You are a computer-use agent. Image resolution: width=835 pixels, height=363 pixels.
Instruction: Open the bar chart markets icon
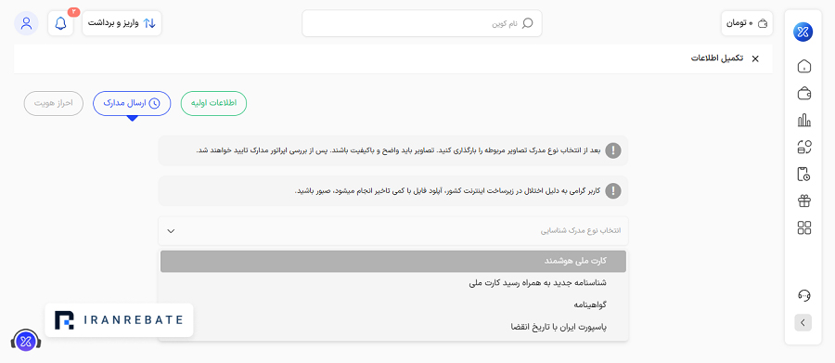(803, 121)
